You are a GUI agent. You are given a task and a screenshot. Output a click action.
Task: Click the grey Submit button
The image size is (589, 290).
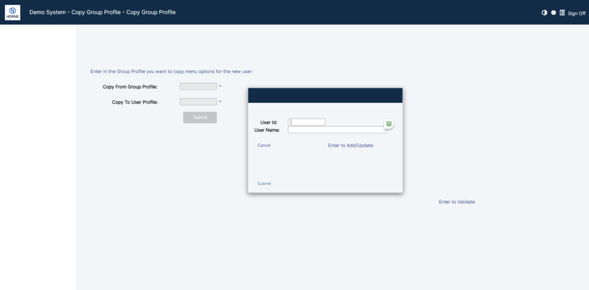coord(200,117)
